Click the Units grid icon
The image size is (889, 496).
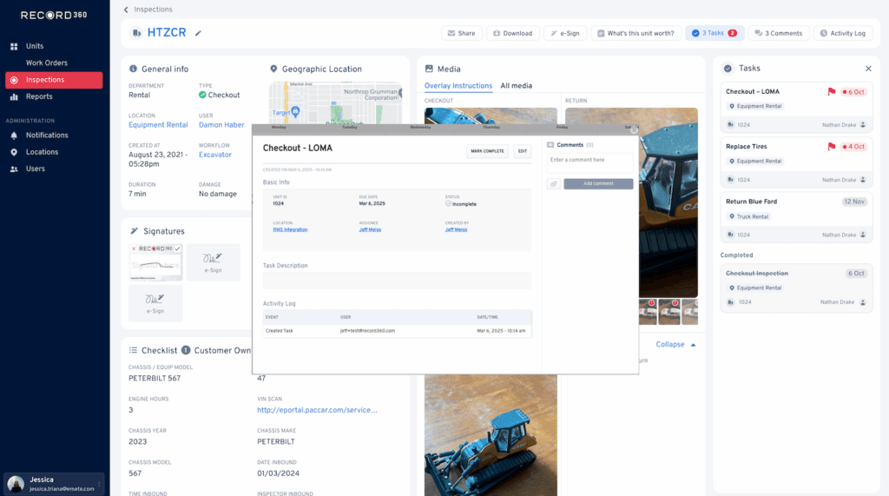(14, 47)
